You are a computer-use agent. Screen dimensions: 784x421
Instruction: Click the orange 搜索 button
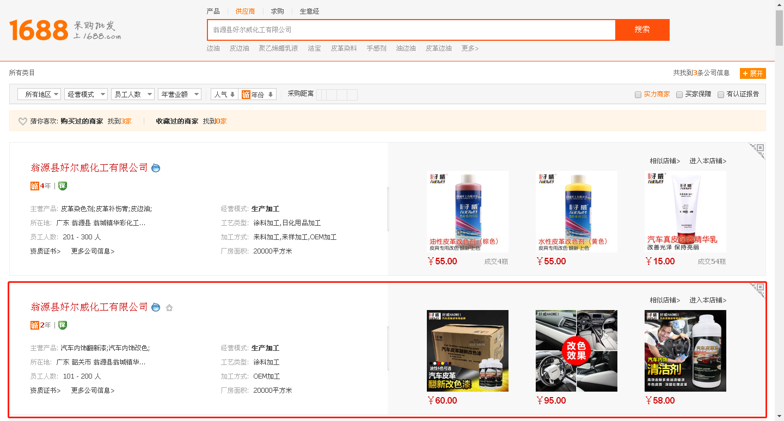click(x=642, y=30)
